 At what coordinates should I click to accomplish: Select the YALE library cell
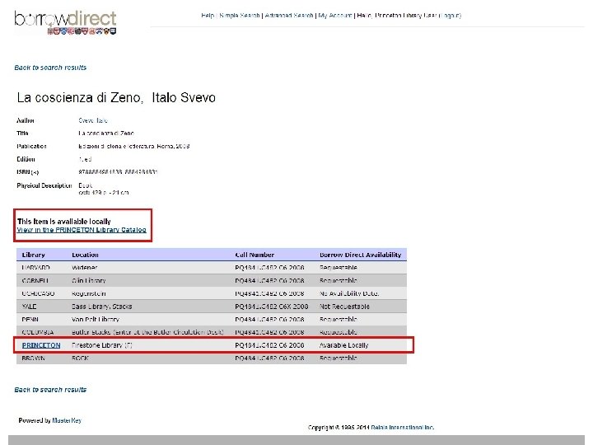point(29,307)
